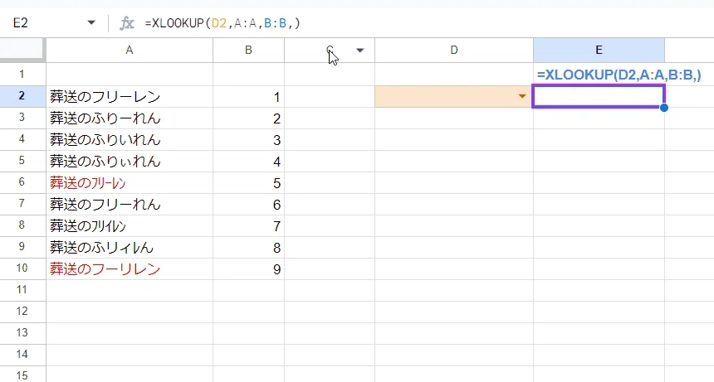Open the Name box dropdown arrow
The height and width of the screenshot is (382, 714).
point(91,22)
